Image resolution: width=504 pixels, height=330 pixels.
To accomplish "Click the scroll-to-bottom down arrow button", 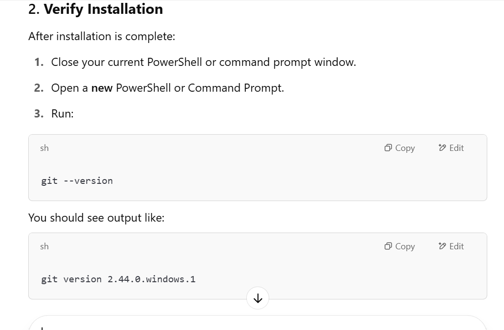I will pos(258,298).
